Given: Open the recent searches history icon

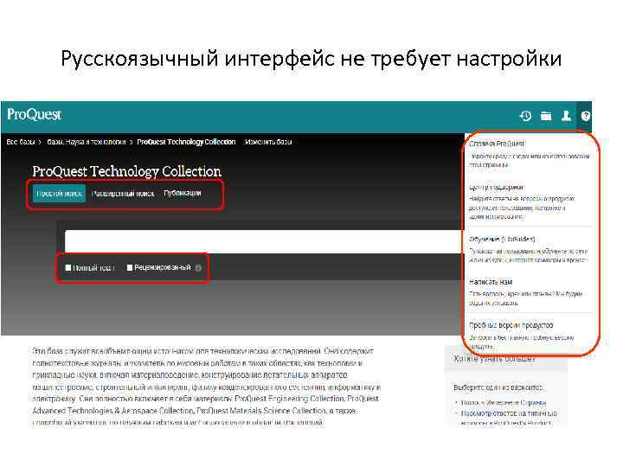Looking at the screenshot, I should pos(525,116).
